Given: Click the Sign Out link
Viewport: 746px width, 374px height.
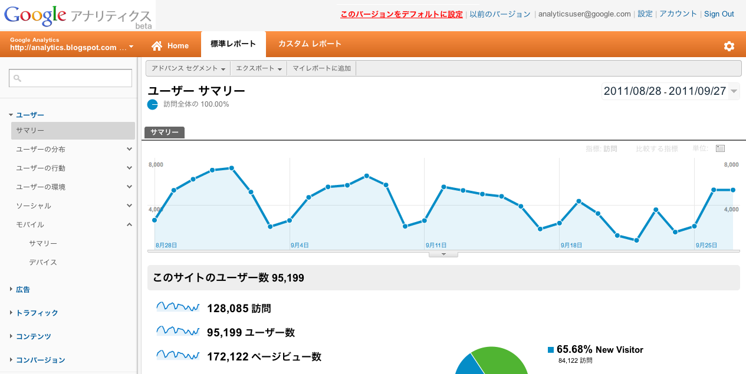Looking at the screenshot, I should pyautogui.click(x=719, y=14).
